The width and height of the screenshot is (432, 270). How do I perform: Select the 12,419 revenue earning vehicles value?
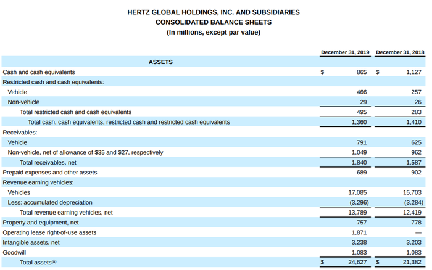point(412,213)
